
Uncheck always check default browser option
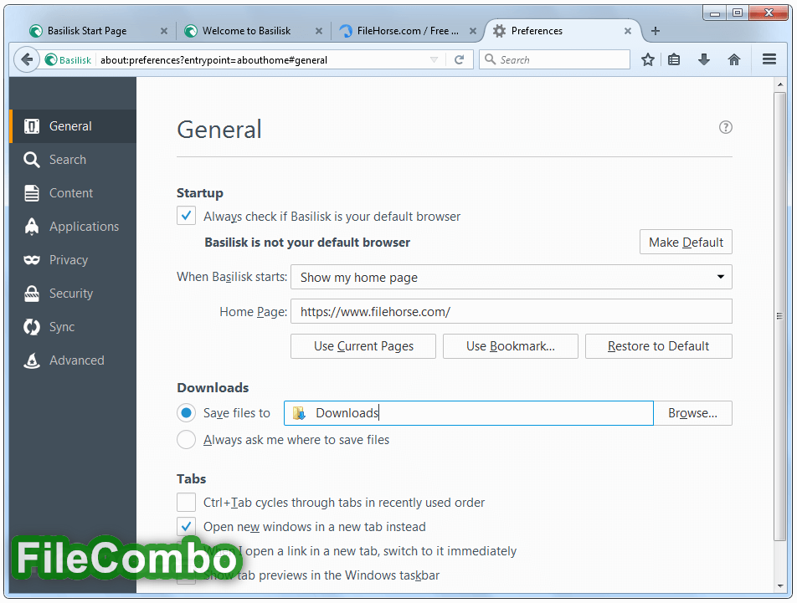[186, 216]
